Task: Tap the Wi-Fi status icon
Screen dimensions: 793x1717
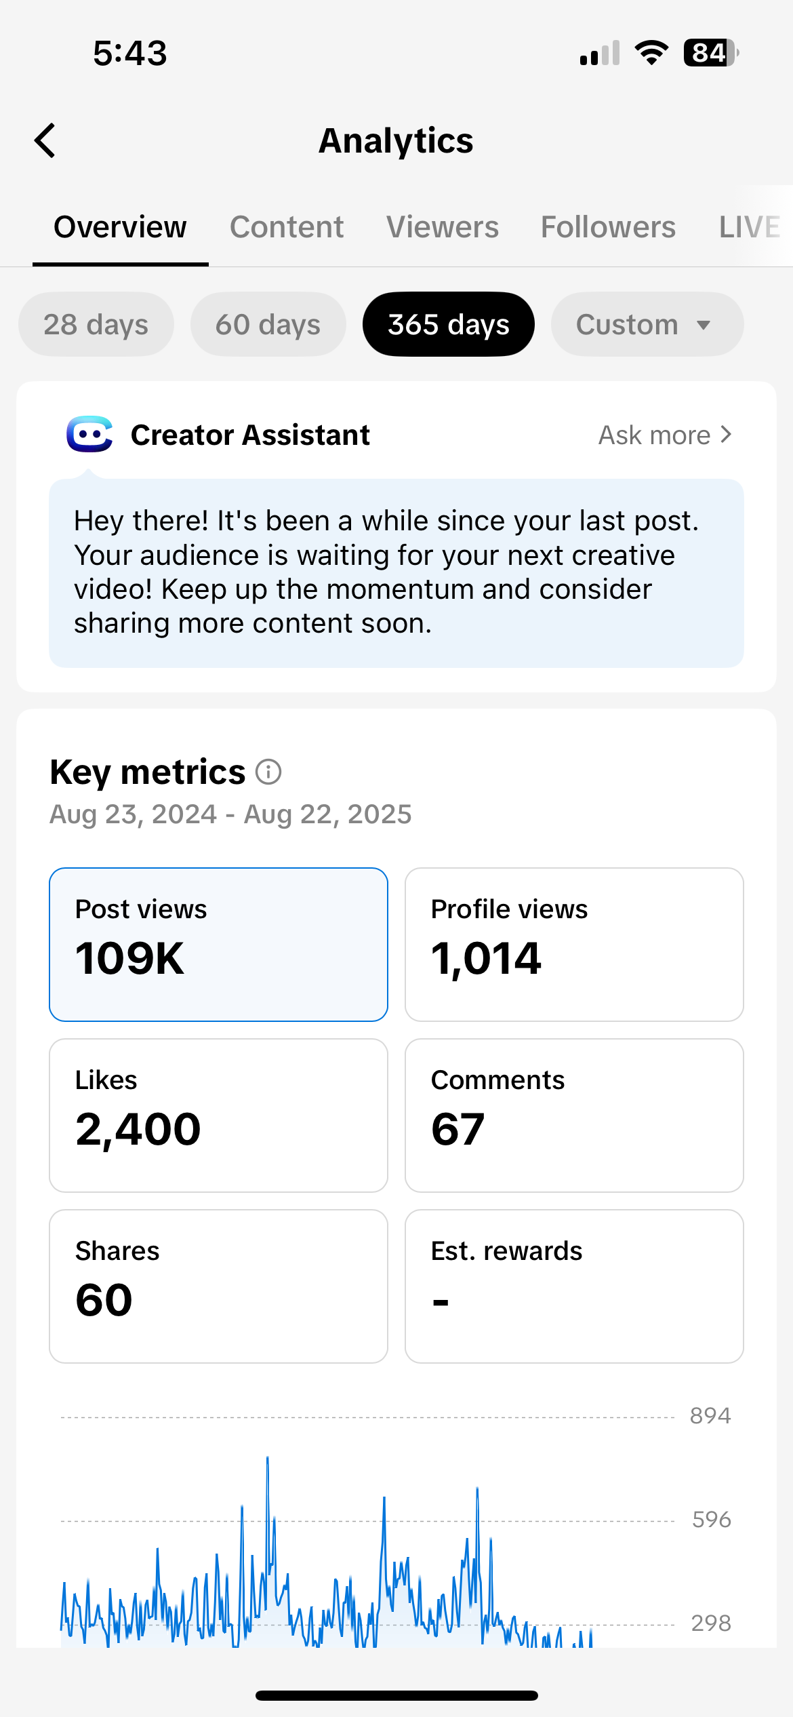Action: coord(651,53)
